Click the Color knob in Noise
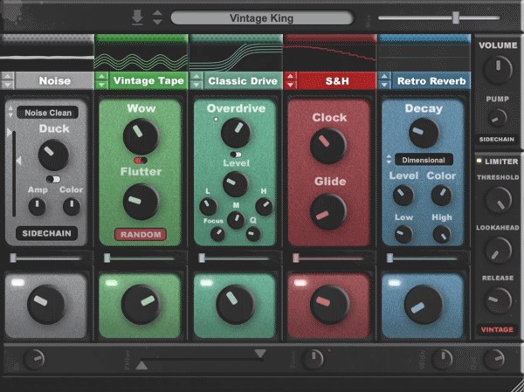Screen dimensions: 524x392 (72, 206)
